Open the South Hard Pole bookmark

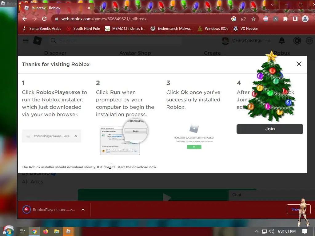point(83,29)
